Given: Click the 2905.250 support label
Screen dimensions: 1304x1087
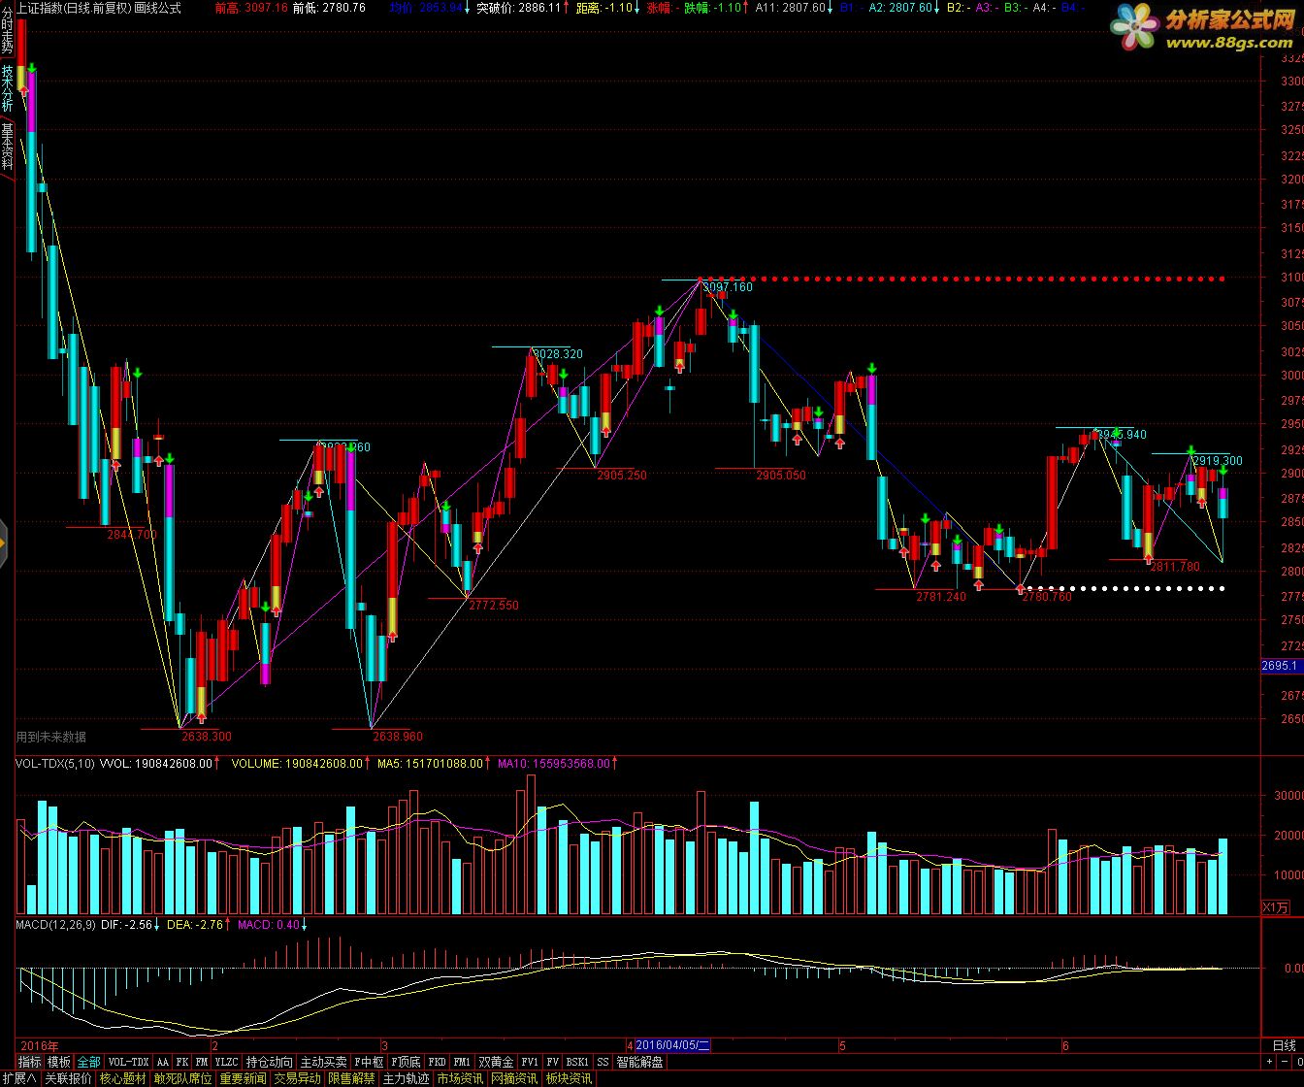Looking at the screenshot, I should (622, 476).
